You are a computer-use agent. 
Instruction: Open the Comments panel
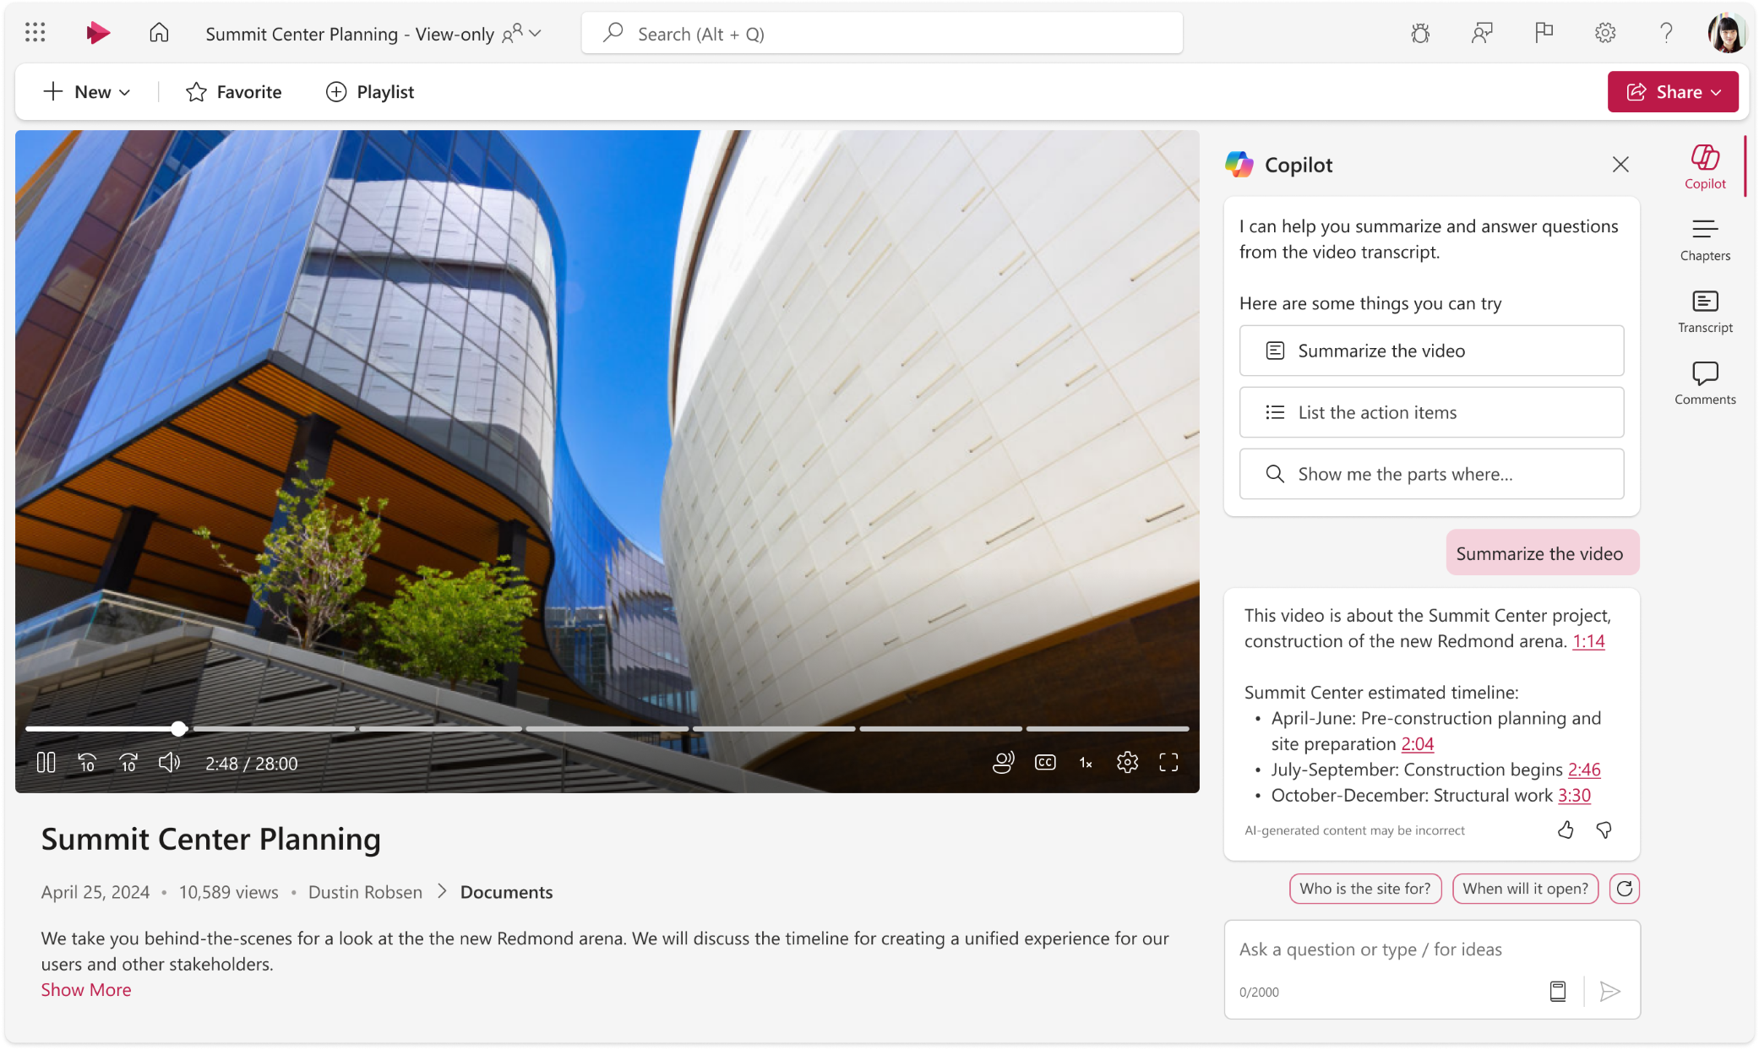coord(1705,381)
